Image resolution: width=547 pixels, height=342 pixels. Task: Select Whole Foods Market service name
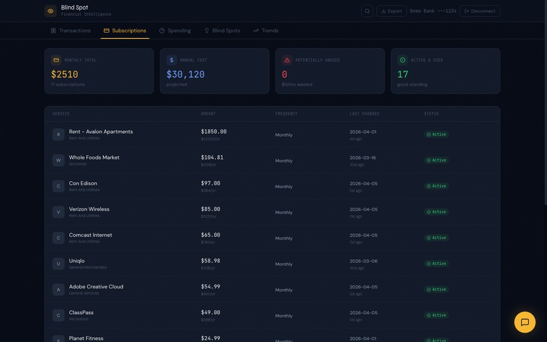(94, 157)
